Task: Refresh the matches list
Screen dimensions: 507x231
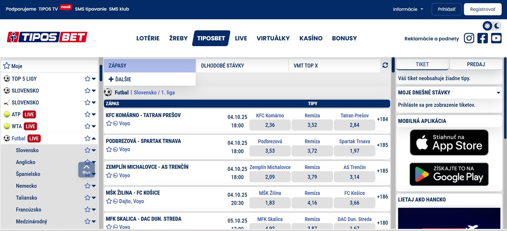Action: 385,65
